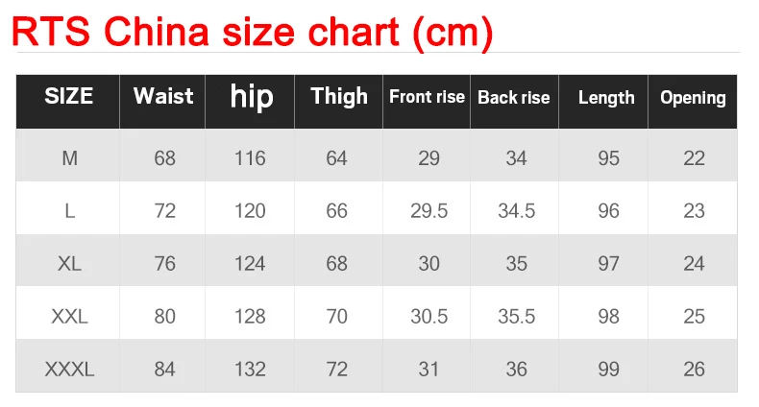This screenshot has height=407, width=759.
Task: Click the Opening column header
Action: pyautogui.click(x=693, y=97)
